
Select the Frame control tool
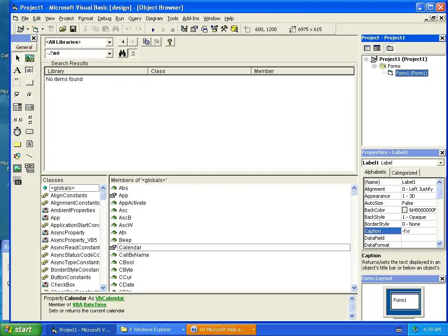[x=17, y=83]
